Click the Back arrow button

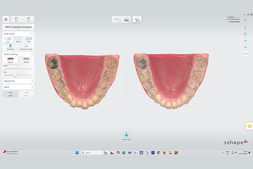tap(16, 19)
